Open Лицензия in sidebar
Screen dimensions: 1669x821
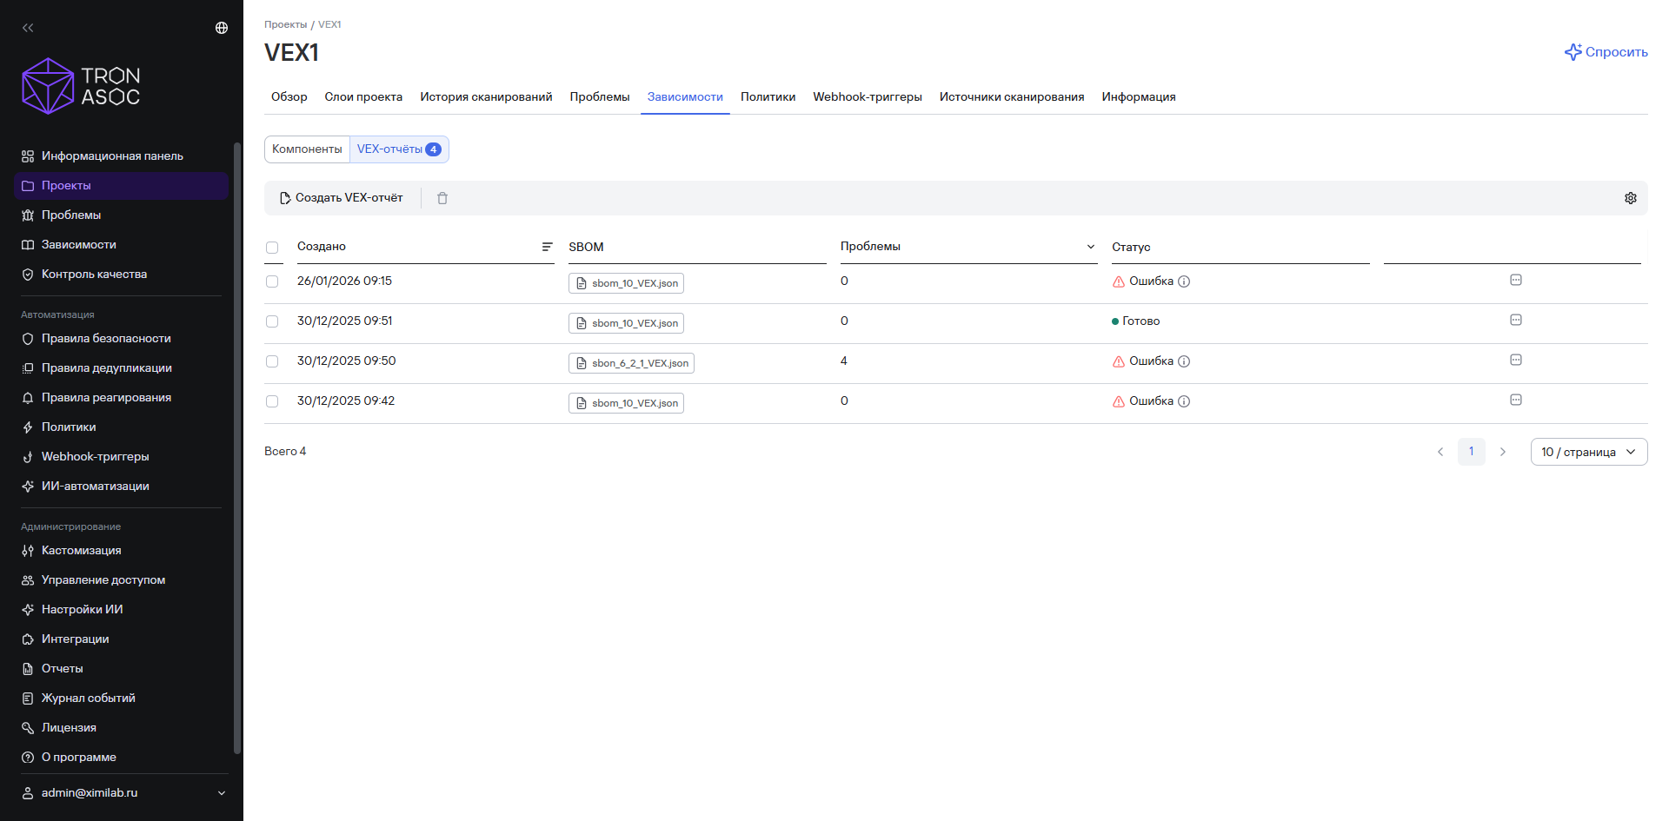[121, 728]
